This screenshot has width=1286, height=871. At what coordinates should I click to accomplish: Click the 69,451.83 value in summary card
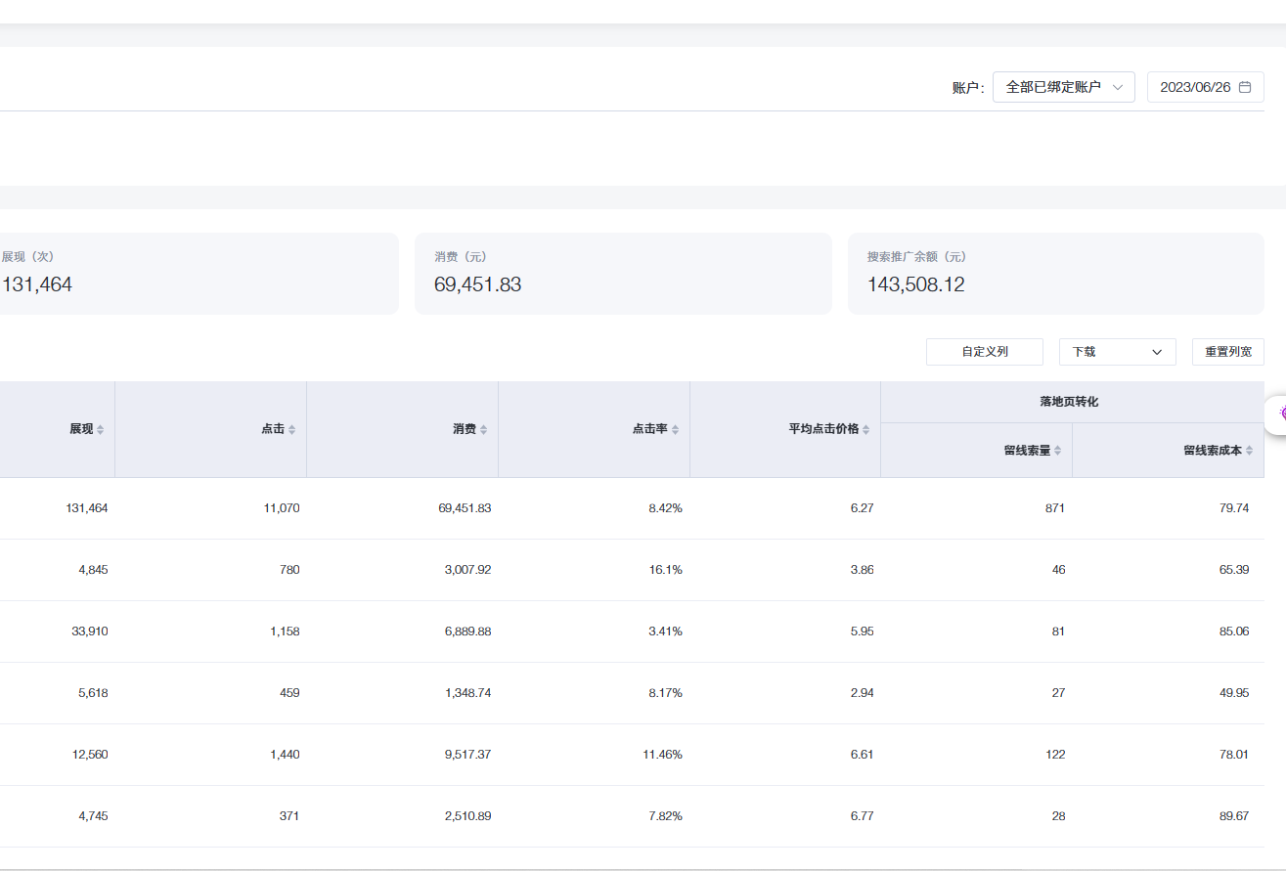coord(477,285)
